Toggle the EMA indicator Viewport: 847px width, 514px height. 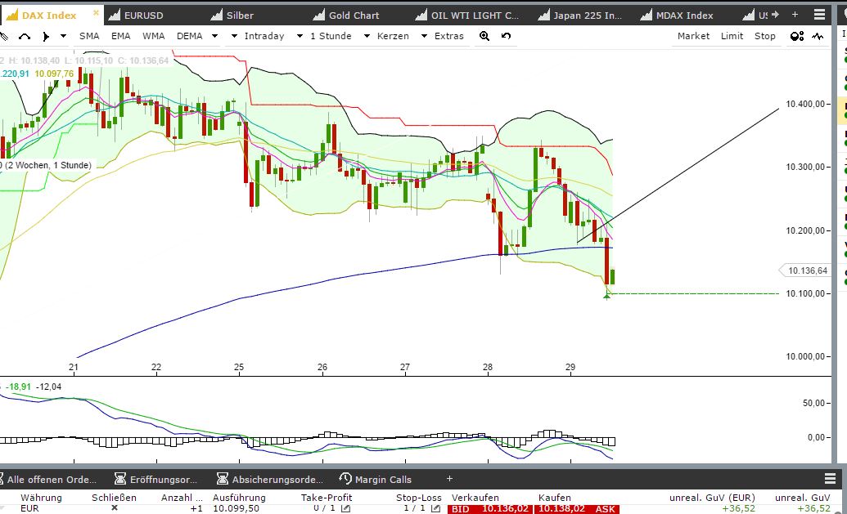(x=119, y=36)
